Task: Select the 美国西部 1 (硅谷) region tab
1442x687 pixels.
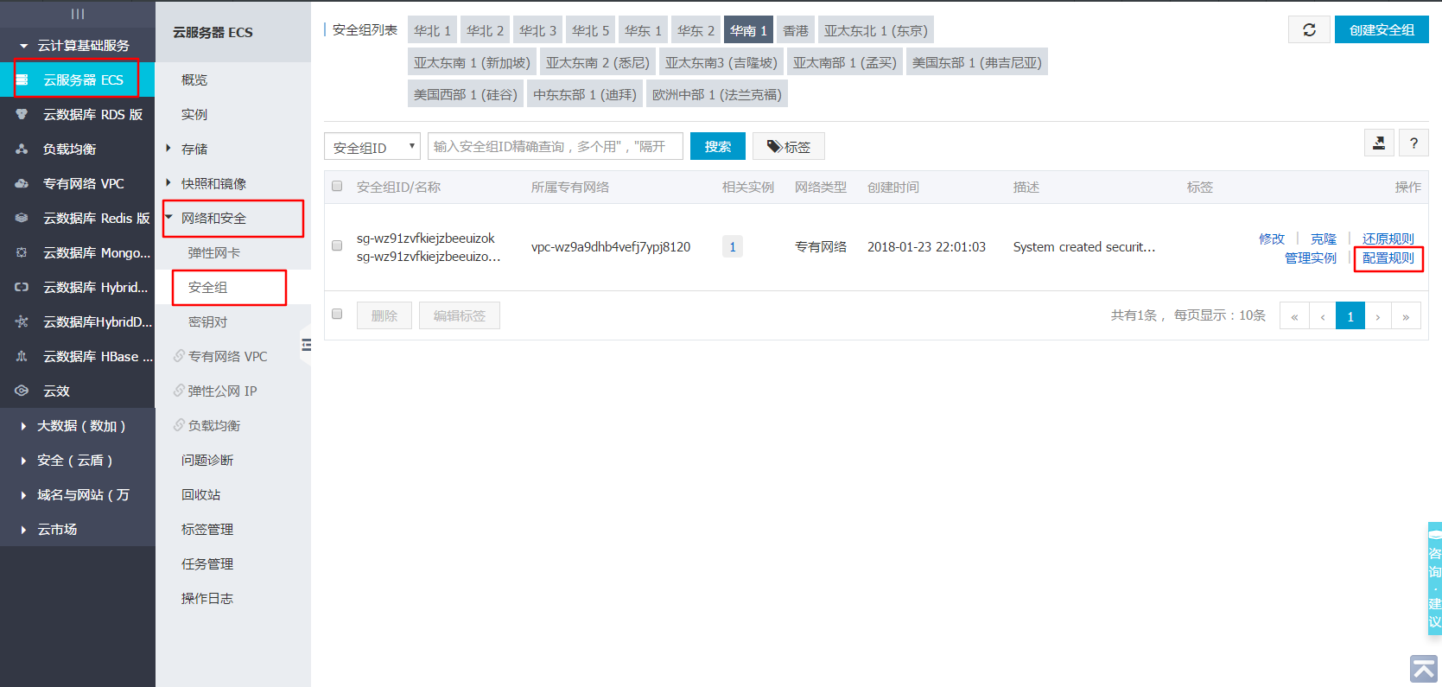Action: (465, 94)
